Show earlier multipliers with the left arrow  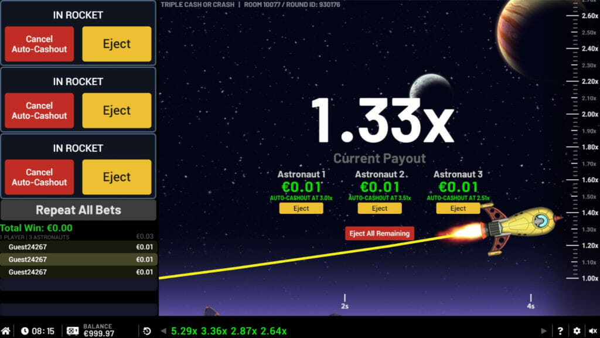coord(164,331)
